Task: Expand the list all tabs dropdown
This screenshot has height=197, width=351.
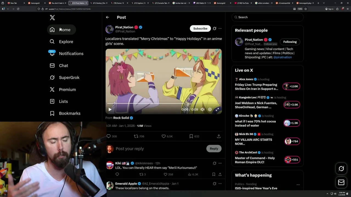Action: tap(324, 3)
